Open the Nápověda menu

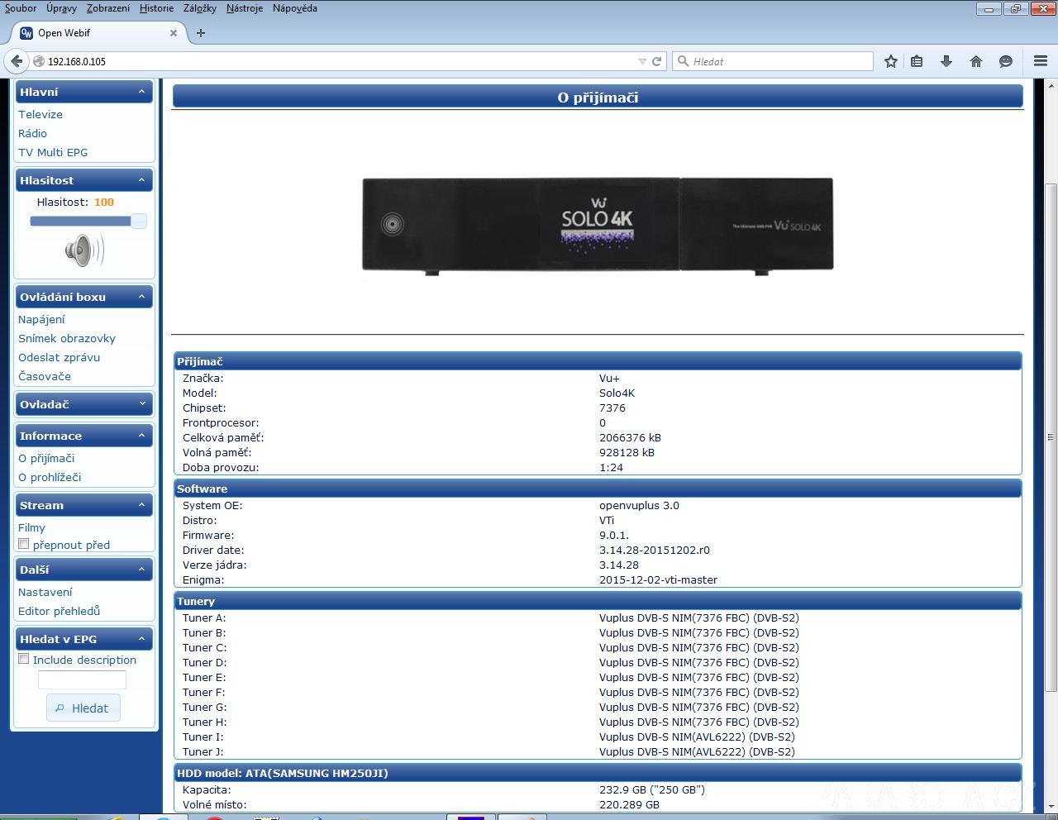tap(294, 8)
